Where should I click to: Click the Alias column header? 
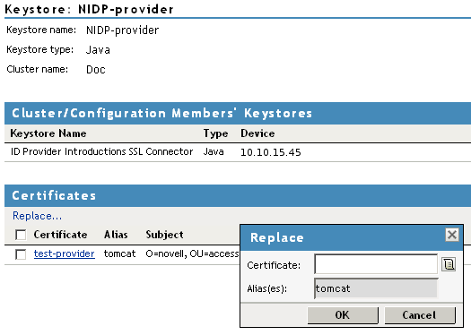[116, 235]
